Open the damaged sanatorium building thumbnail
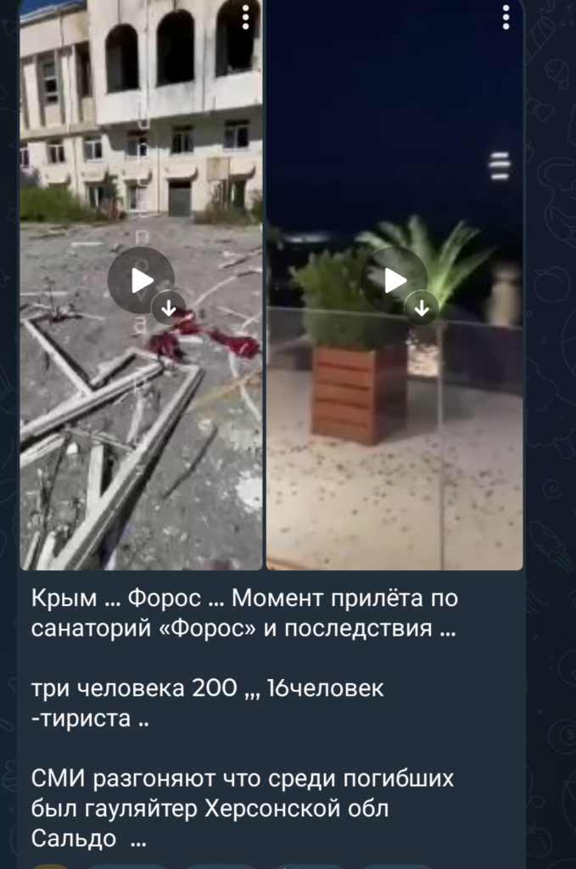Screen dimensions: 576x869 pos(141,285)
